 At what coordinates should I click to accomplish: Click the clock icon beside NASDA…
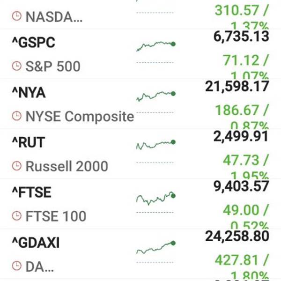tap(16, 17)
